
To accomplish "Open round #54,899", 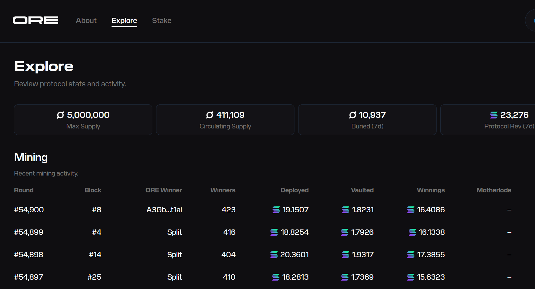I will pos(29,232).
